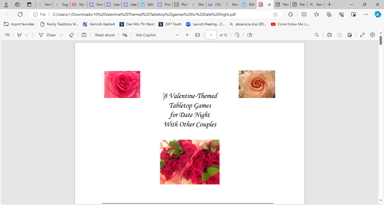The height and width of the screenshot is (205, 384).
Task: Toggle split screen in browser toolbar
Action: [x=304, y=14]
